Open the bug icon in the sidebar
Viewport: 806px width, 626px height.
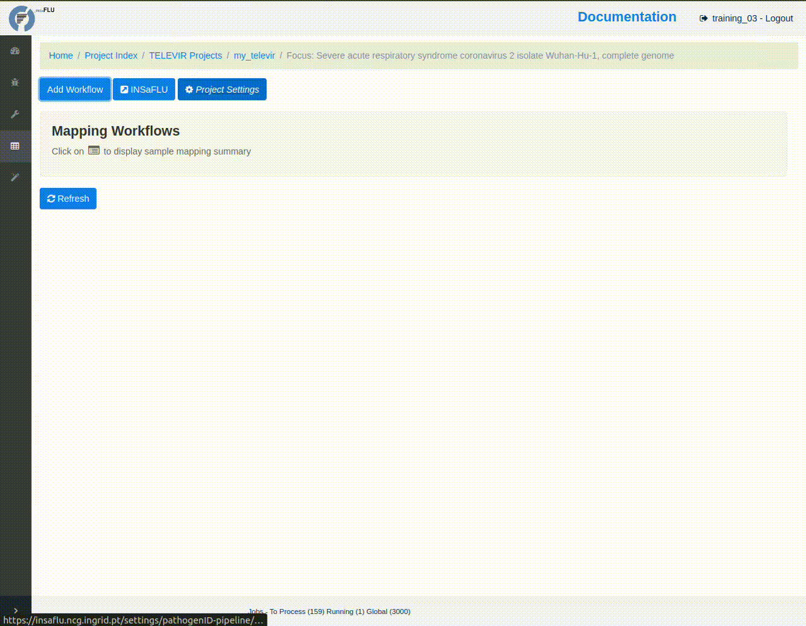pyautogui.click(x=15, y=83)
